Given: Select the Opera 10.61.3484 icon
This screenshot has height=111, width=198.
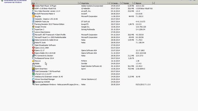Looking at the screenshot, I should coord(33,48).
